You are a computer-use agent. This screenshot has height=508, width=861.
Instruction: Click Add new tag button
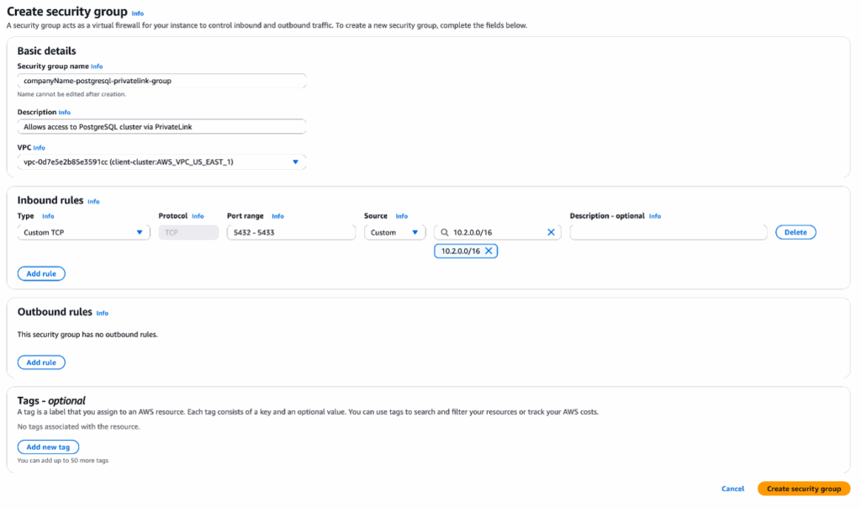click(48, 447)
